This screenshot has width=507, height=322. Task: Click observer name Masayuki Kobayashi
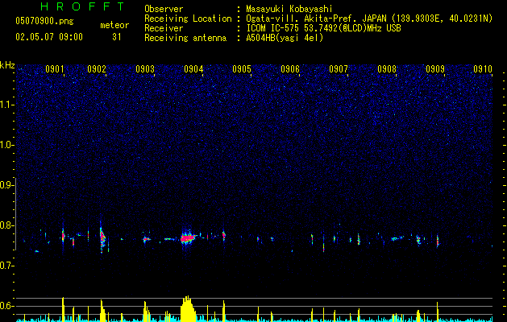[x=289, y=9]
